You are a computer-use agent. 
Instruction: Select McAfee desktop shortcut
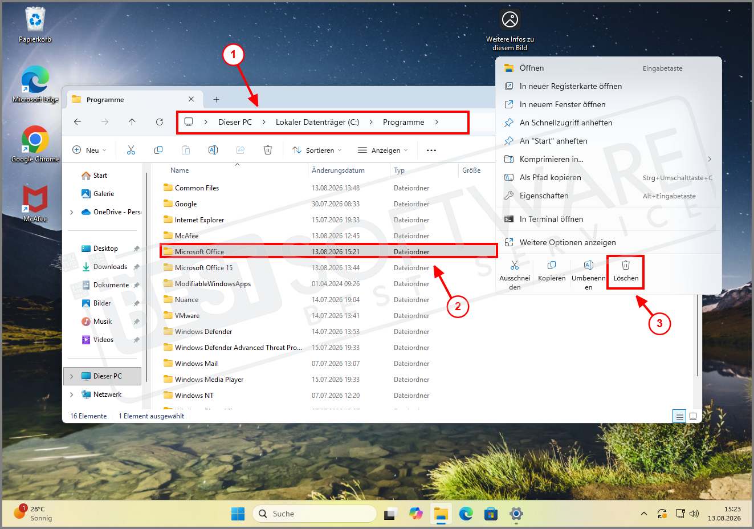(35, 204)
